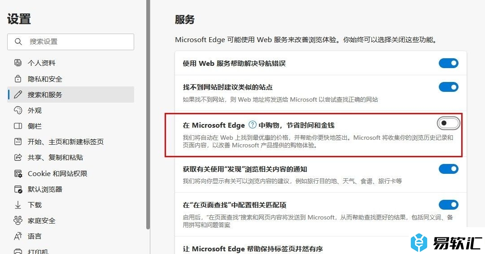
Task: Click the 共享、复制和粘贴 share icon
Action: 18,158
